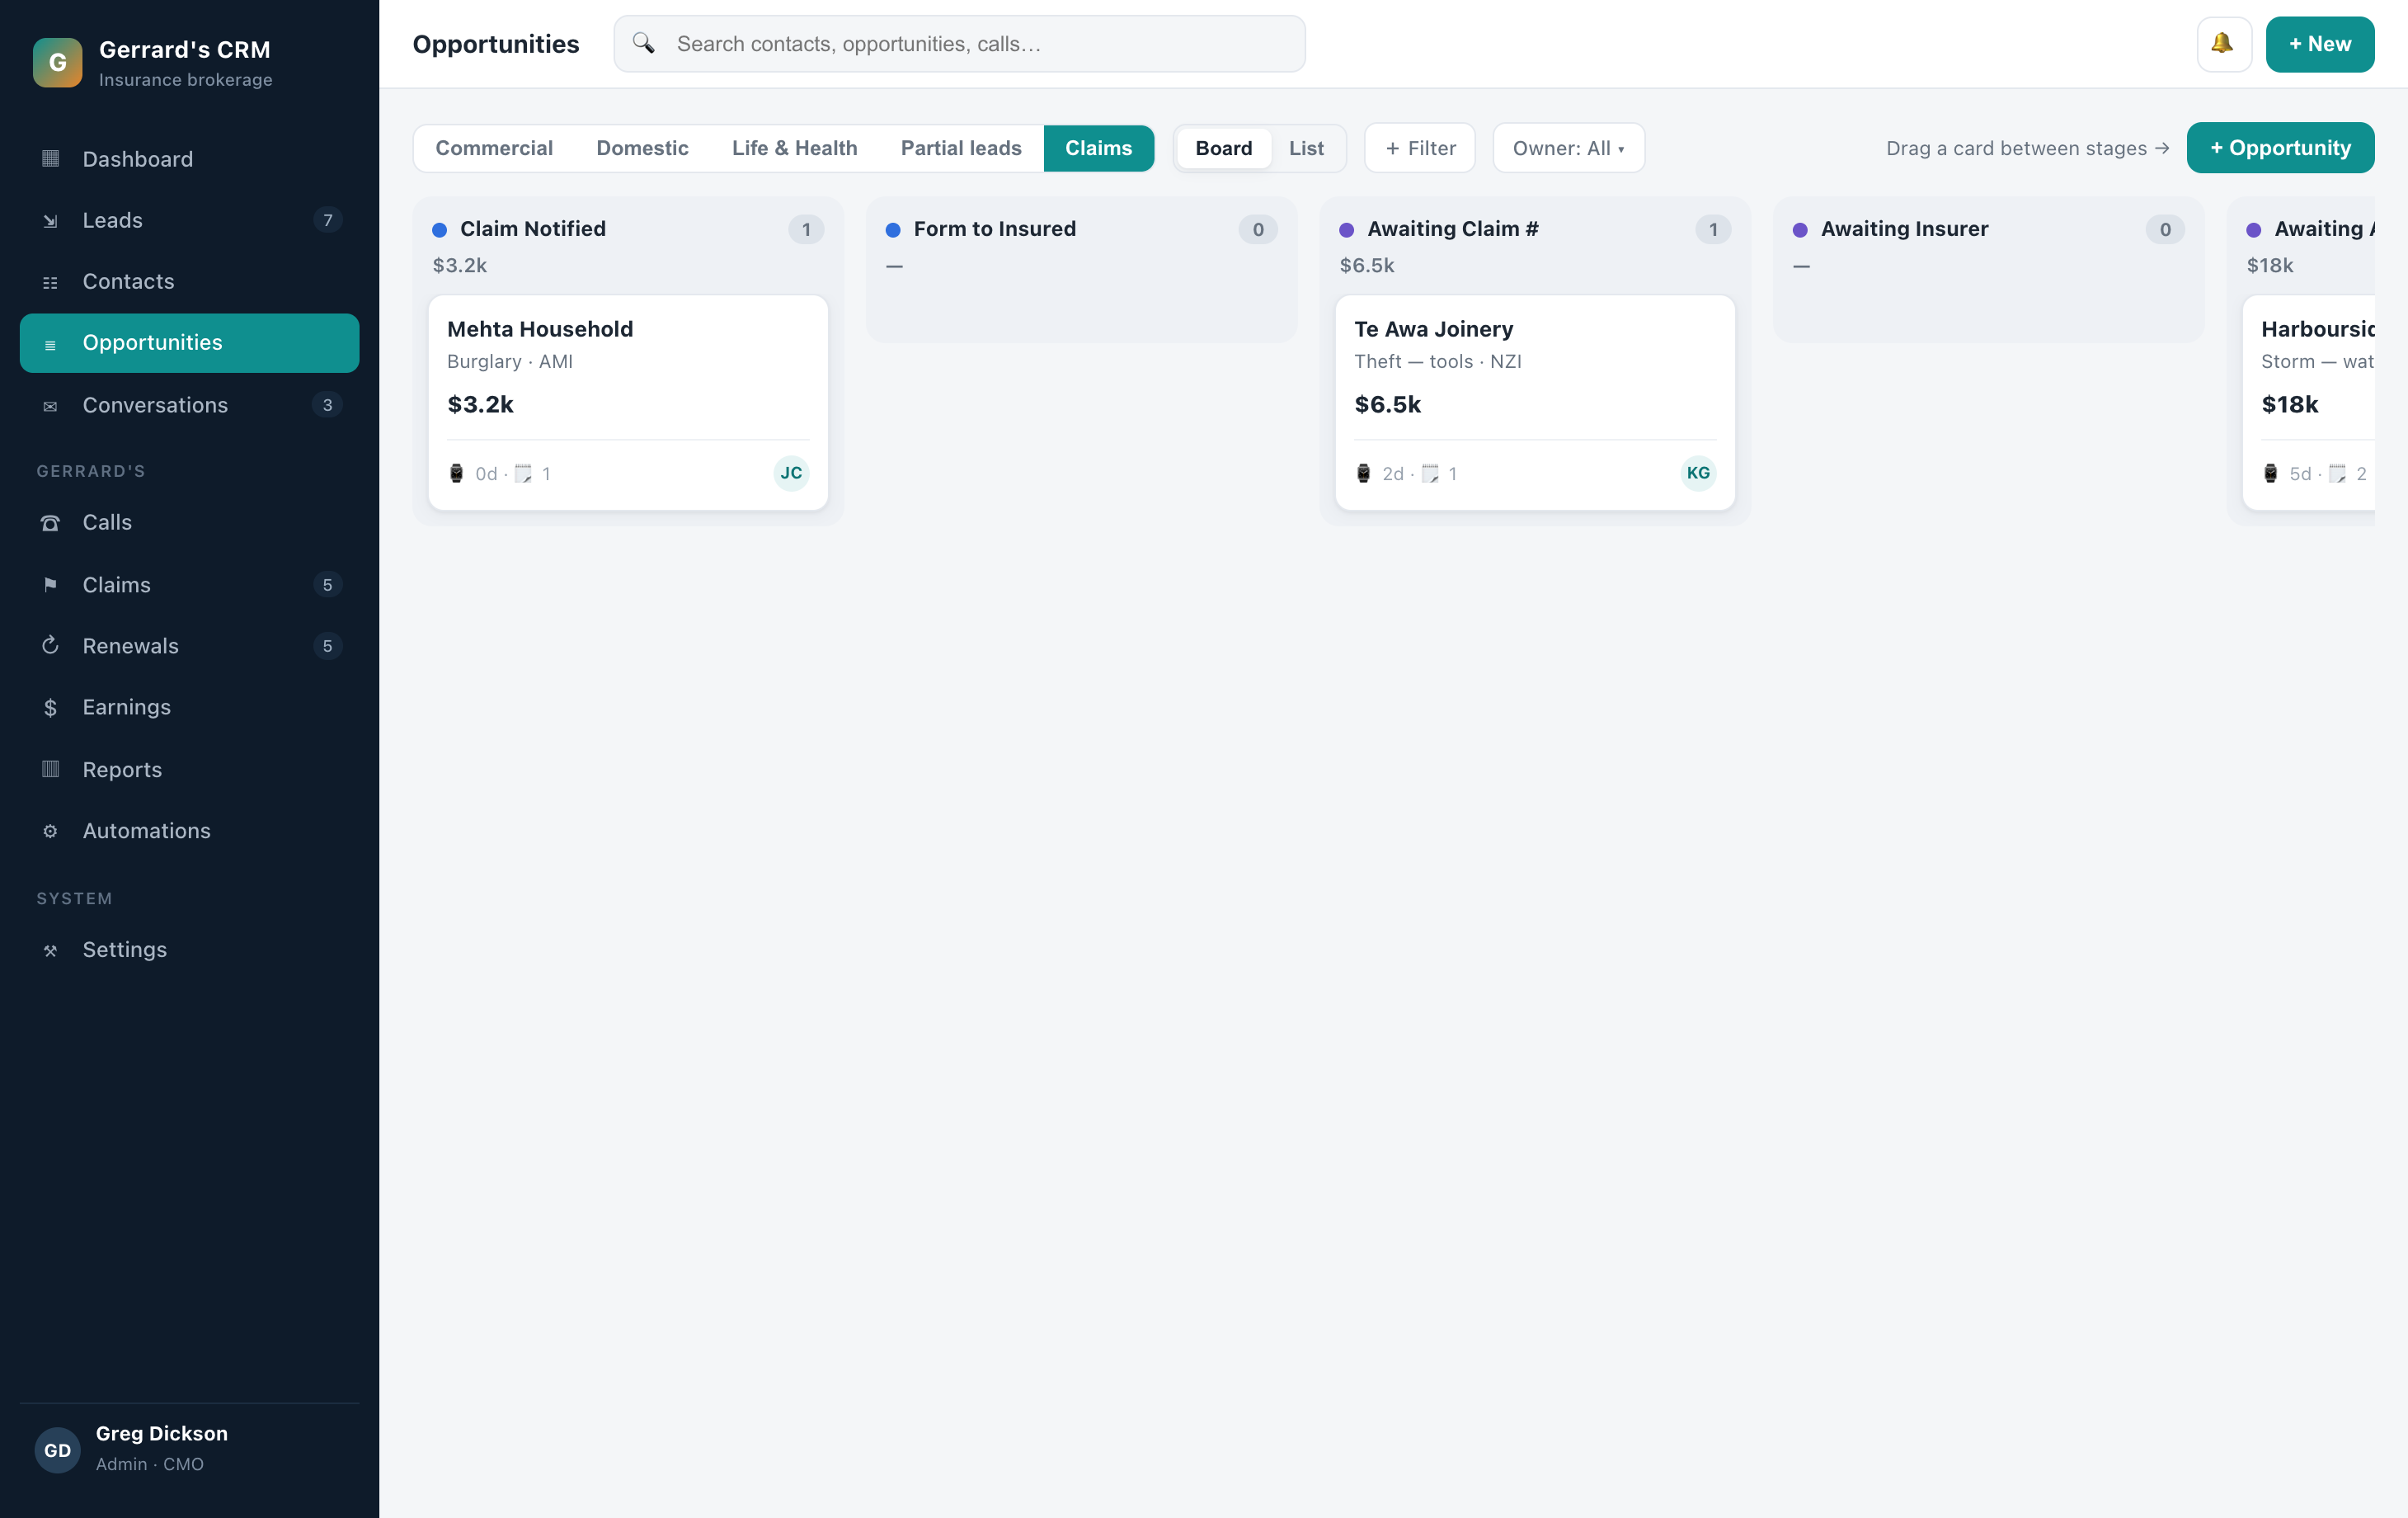Click the Form to Insured blue stage dot
Viewport: 2408px width, 1518px height.
pyautogui.click(x=893, y=230)
